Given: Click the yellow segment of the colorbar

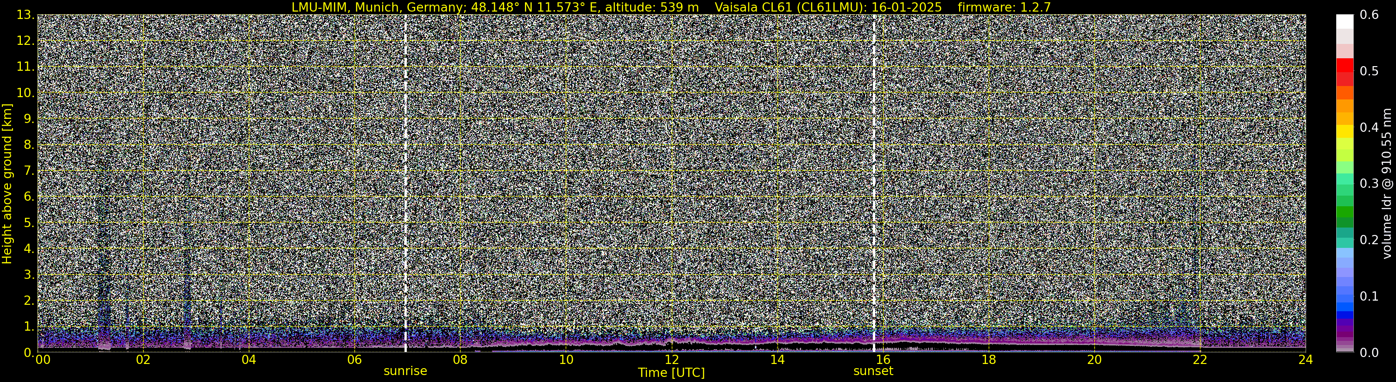Looking at the screenshot, I should click(1345, 131).
